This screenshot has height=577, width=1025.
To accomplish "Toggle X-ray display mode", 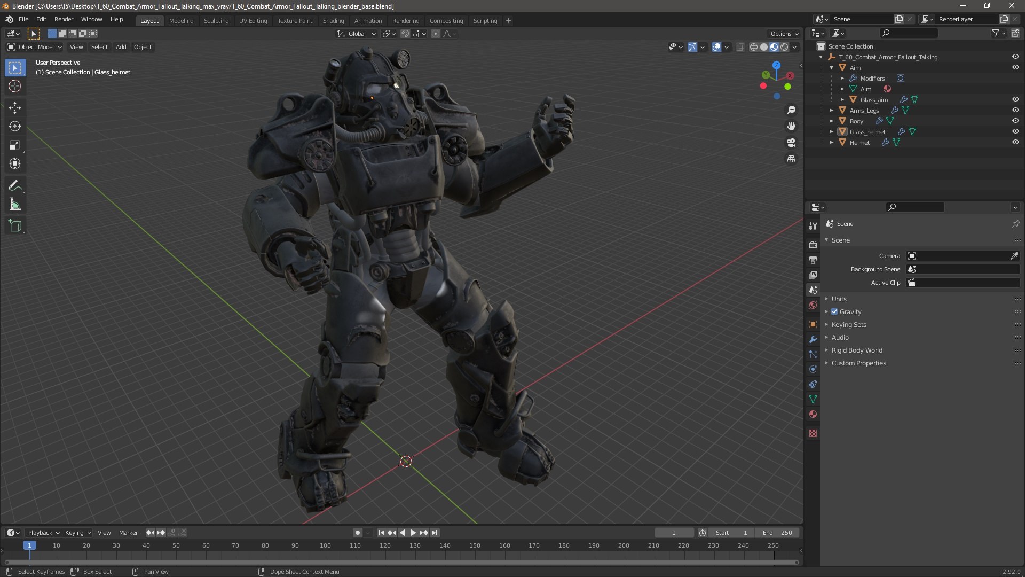I will click(740, 47).
